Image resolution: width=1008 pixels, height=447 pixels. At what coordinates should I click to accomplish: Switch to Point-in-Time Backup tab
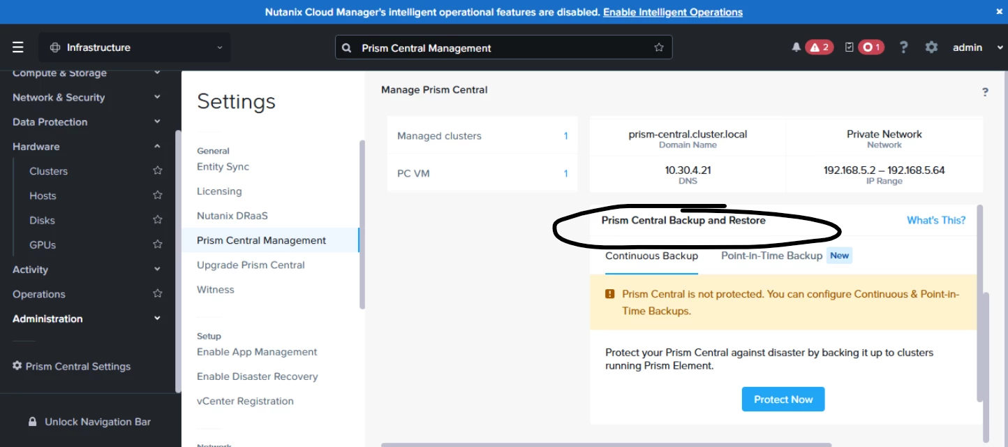point(771,256)
